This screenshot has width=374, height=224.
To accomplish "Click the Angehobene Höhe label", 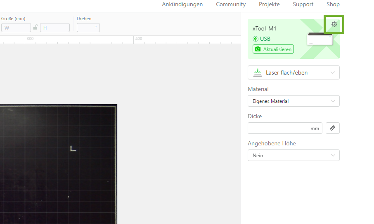I will [272, 143].
